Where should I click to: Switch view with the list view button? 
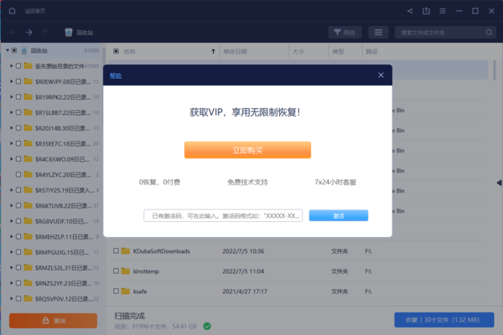click(x=378, y=33)
